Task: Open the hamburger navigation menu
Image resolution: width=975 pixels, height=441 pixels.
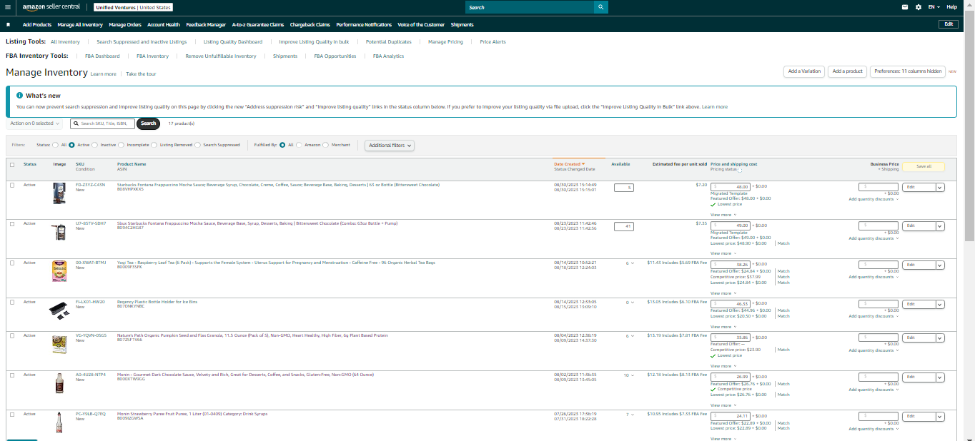Action: tap(7, 7)
